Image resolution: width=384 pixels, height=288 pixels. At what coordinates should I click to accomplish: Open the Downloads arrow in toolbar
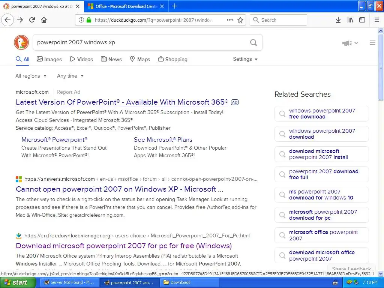tap(338, 20)
